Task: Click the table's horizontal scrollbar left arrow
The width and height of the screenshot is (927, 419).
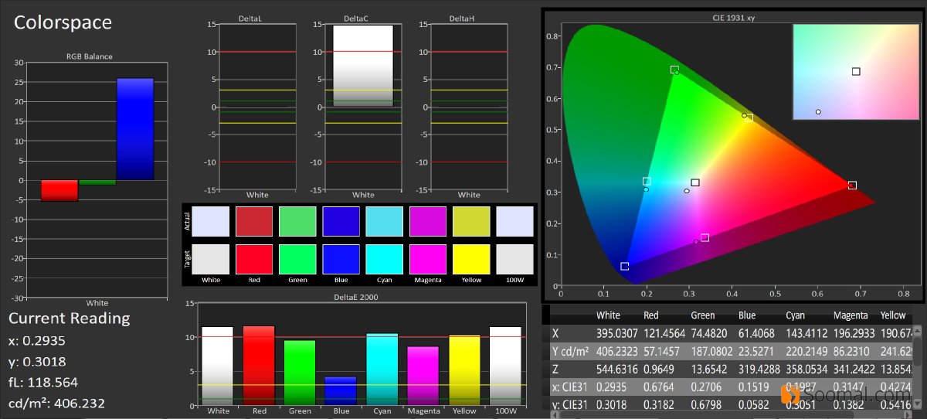Action: (x=553, y=415)
